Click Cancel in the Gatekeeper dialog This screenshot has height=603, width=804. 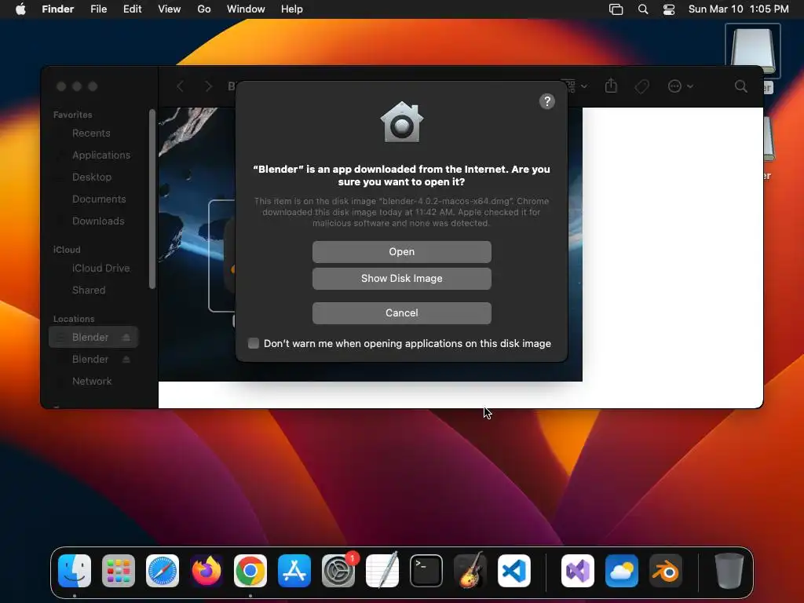[x=401, y=312]
